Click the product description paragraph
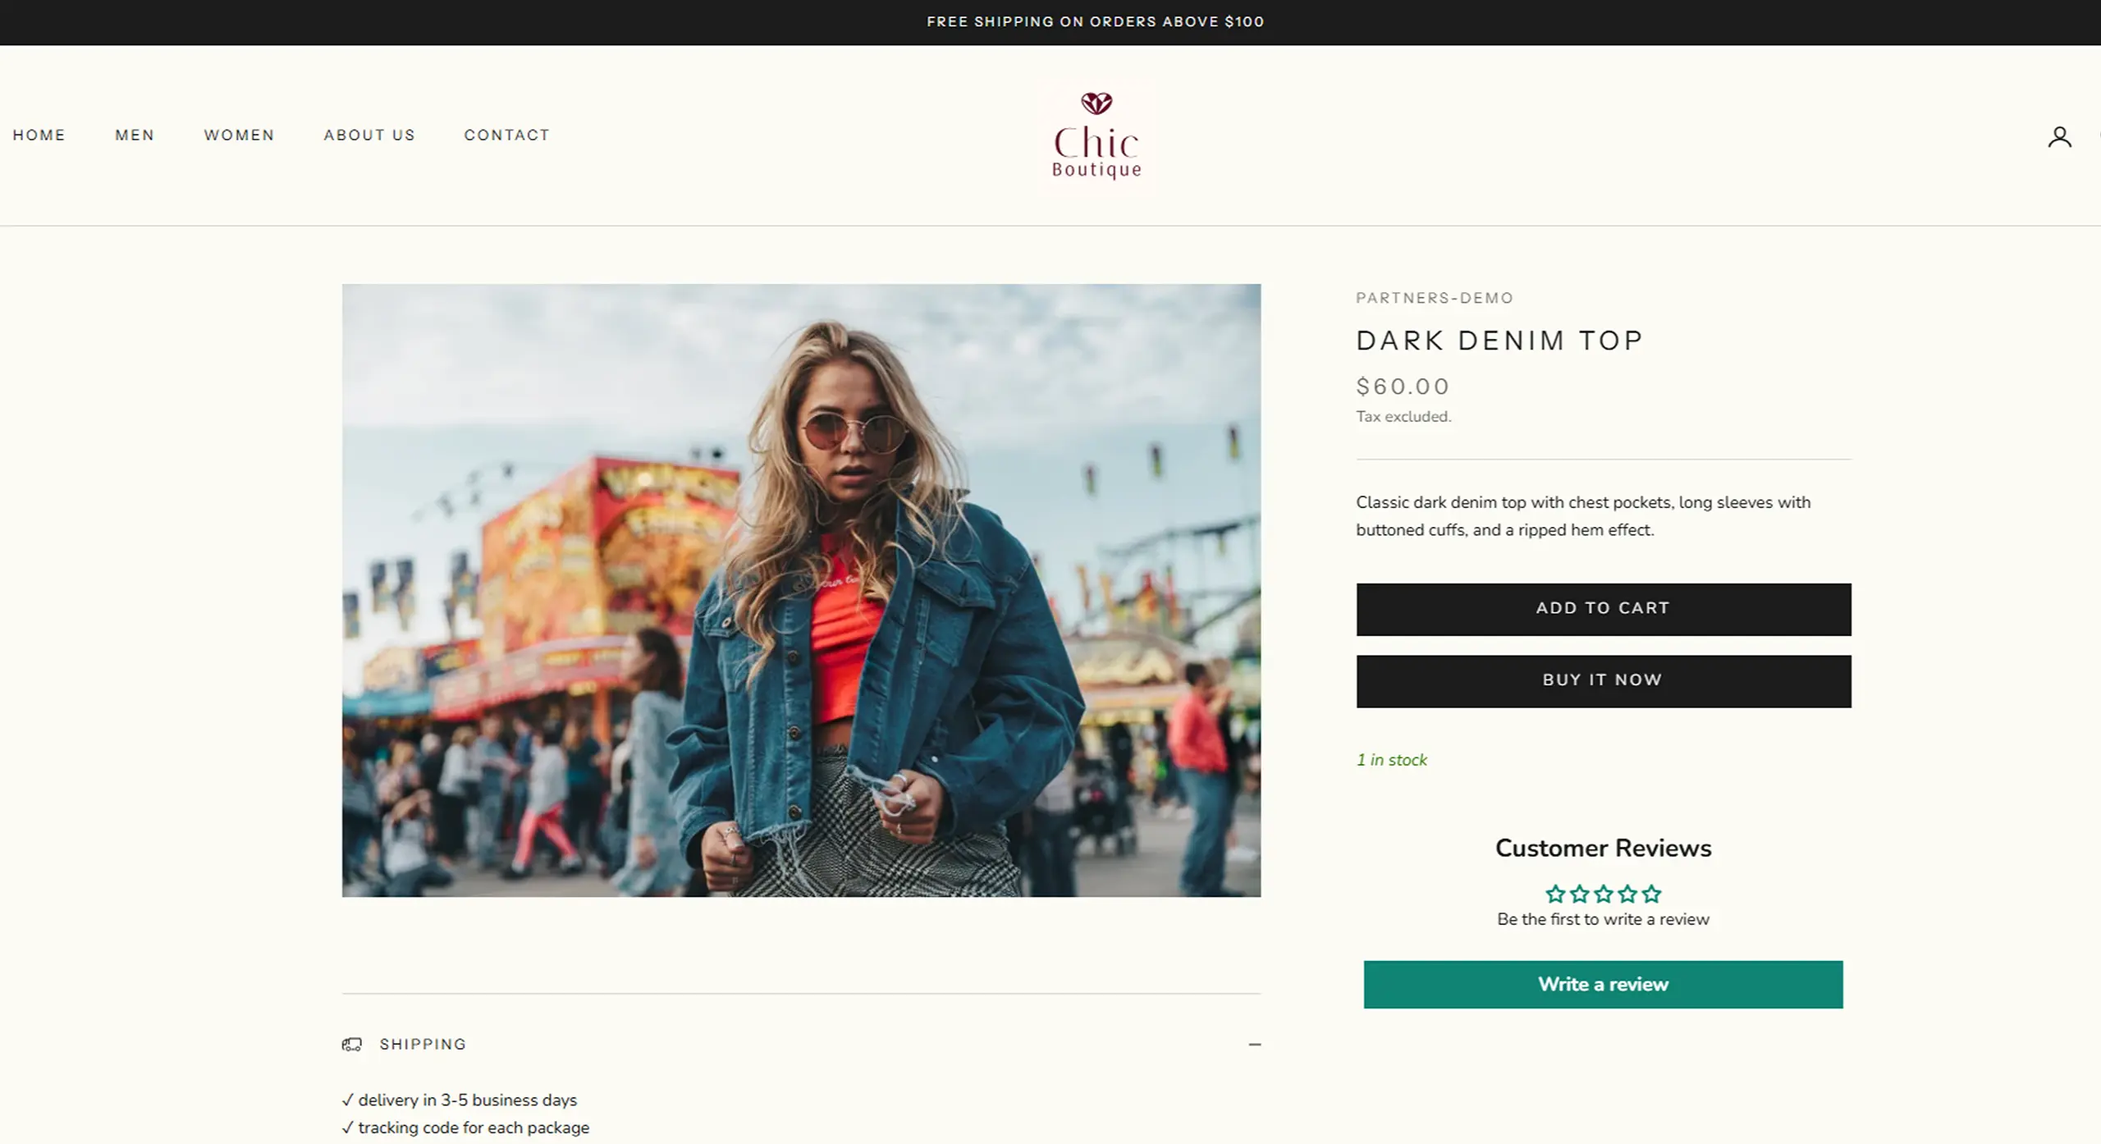 [x=1583, y=516]
